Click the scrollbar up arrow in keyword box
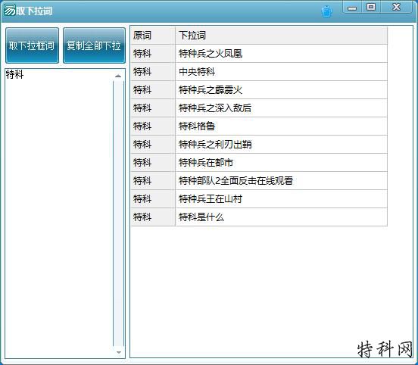Screen dimensions: 418x365 [x=118, y=76]
